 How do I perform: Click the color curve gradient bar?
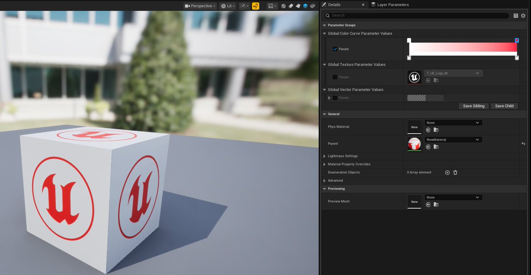[x=463, y=49]
